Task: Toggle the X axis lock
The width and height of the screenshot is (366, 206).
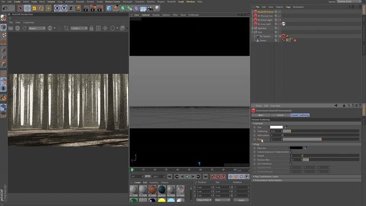Action: click(x=57, y=9)
